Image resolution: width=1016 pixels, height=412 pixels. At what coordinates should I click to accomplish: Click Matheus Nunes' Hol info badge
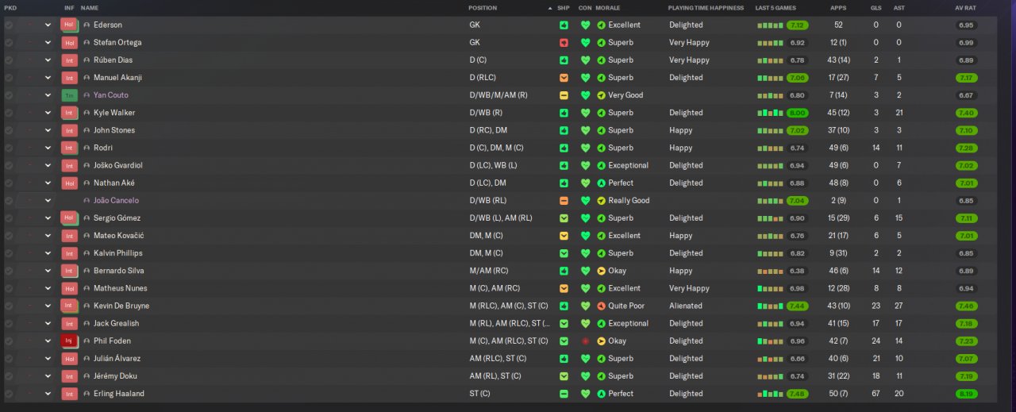coord(70,288)
